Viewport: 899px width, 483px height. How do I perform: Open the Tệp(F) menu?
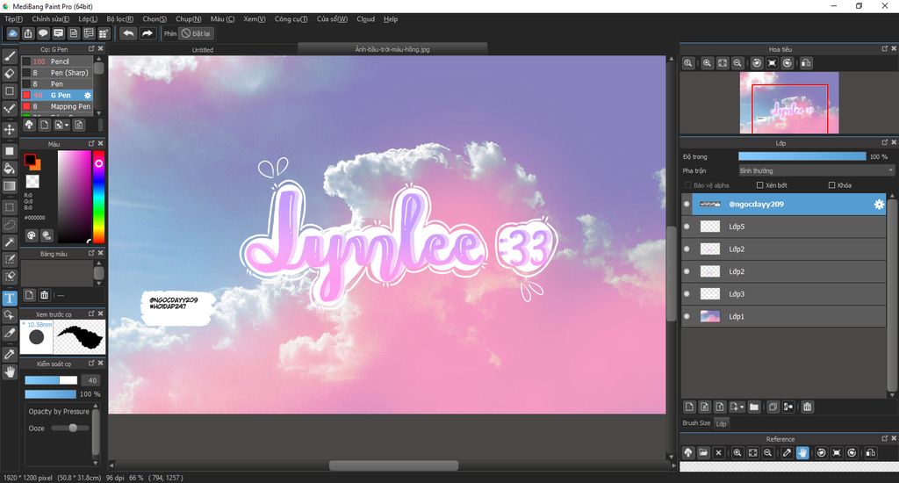pyautogui.click(x=14, y=19)
